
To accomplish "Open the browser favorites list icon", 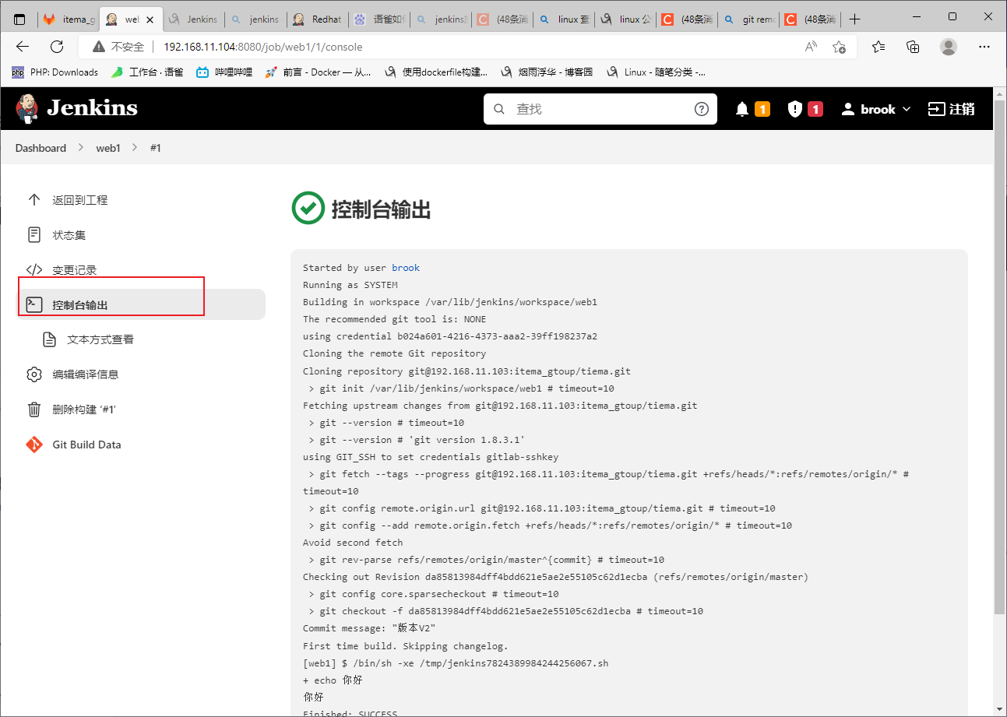I will (x=878, y=47).
